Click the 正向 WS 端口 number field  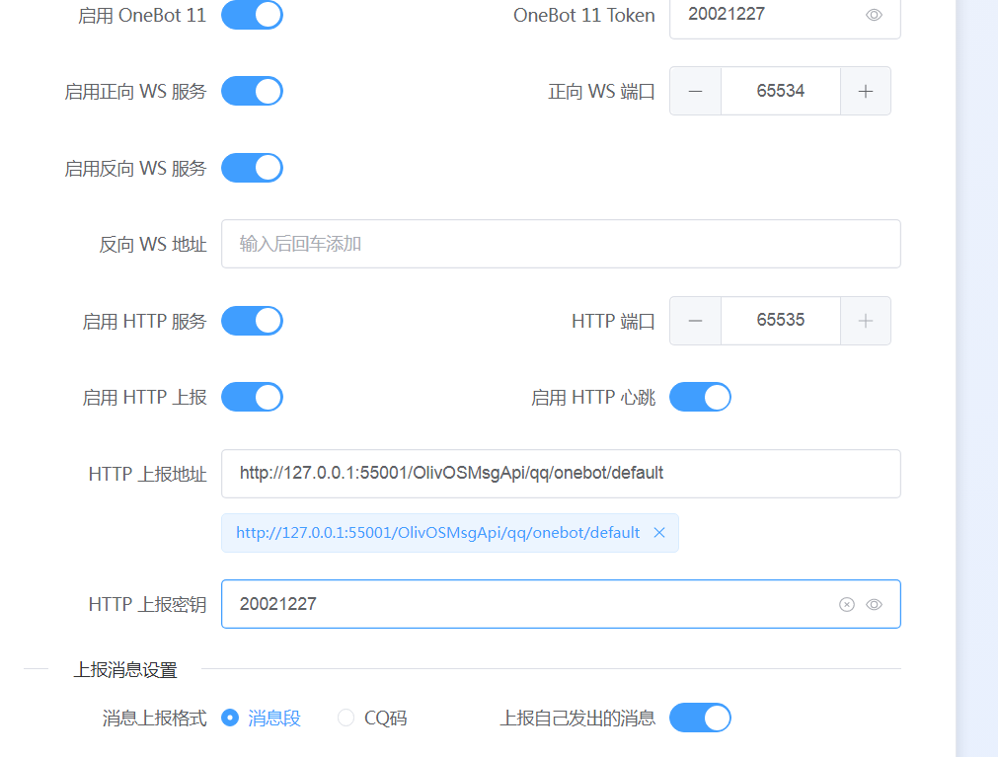780,91
